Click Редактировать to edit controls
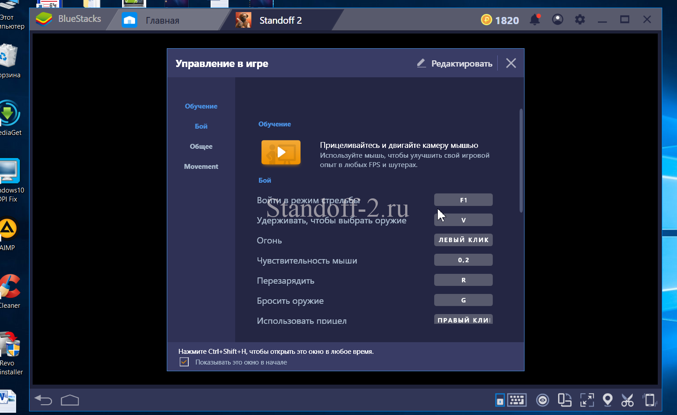 point(455,63)
